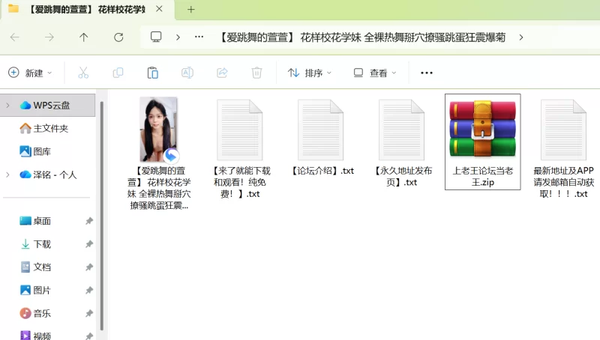
Task: Click the Paste clipboard icon
Action: point(153,73)
